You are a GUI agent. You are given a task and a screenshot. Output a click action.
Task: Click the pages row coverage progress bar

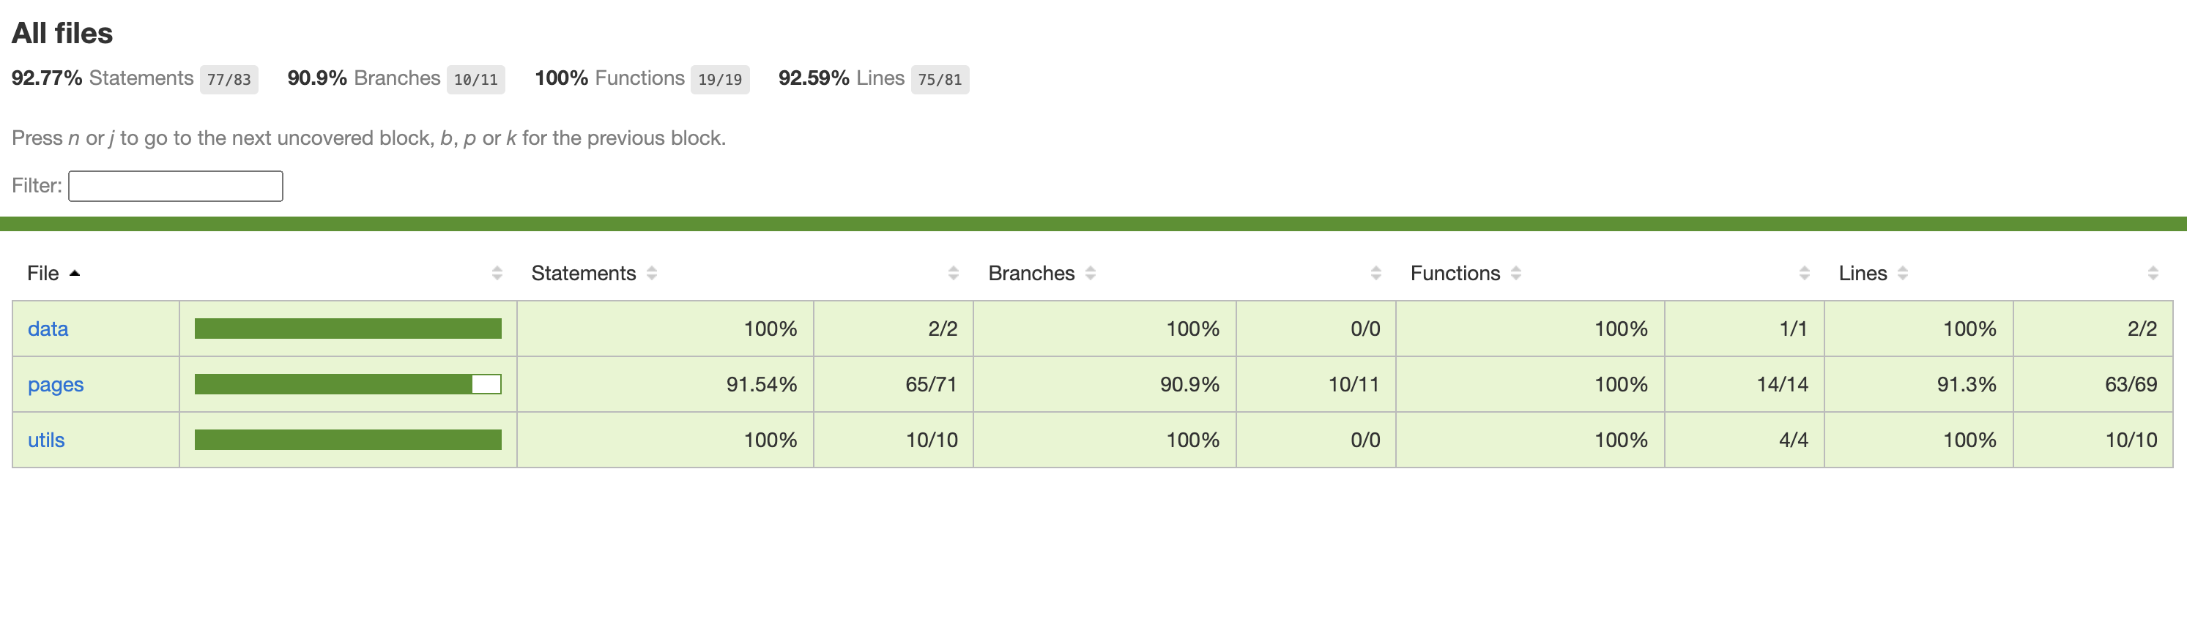point(347,383)
